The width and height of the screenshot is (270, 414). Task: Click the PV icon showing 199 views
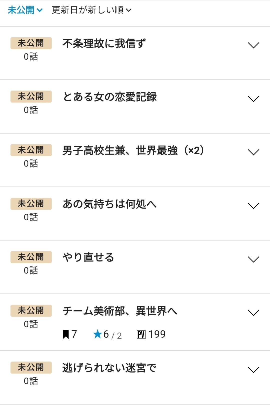point(141,334)
